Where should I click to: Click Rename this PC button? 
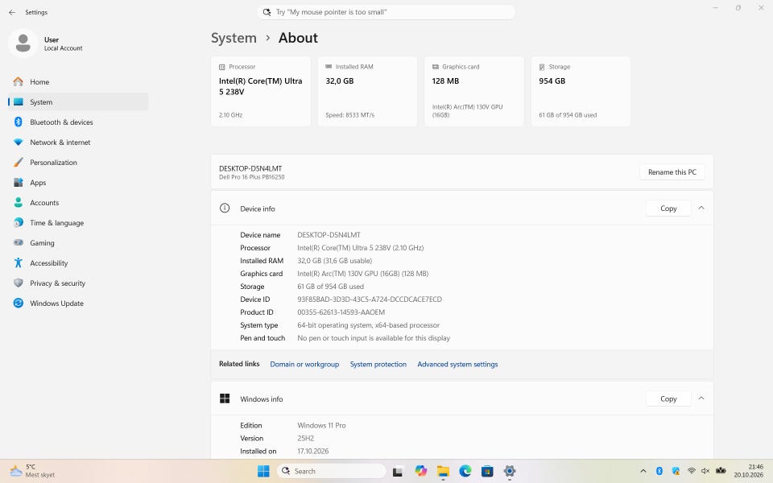[672, 172]
